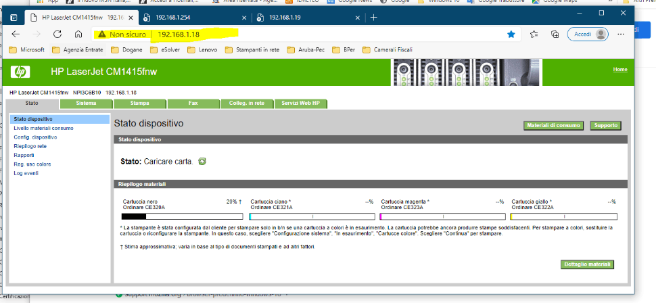Follow the Home link in HP header

[620, 70]
